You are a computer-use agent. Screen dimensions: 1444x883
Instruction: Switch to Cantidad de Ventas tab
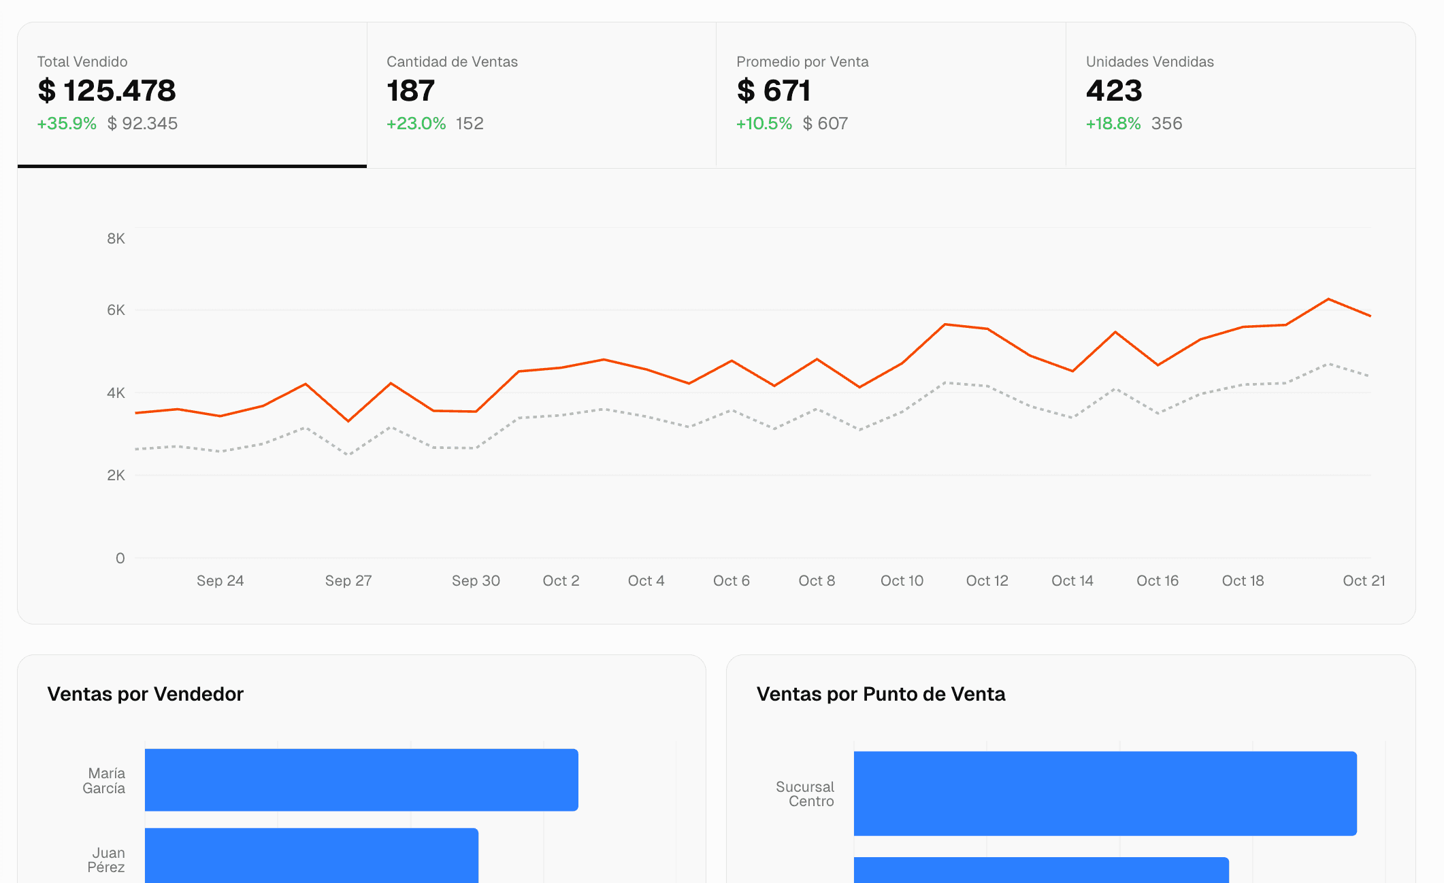tap(541, 94)
